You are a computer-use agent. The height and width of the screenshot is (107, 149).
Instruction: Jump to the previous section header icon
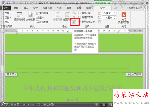coord(74,13)
